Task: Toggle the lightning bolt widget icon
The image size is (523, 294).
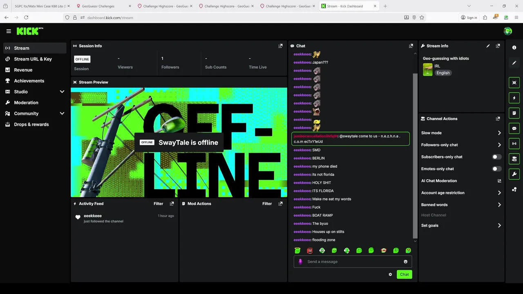Action: point(514,98)
